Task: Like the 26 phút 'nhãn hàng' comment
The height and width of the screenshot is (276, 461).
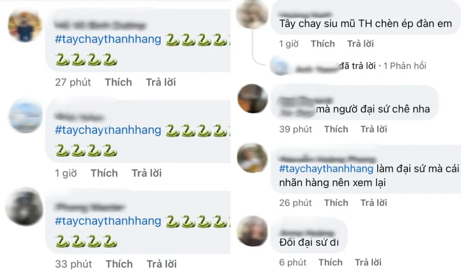Action: [x=336, y=203]
